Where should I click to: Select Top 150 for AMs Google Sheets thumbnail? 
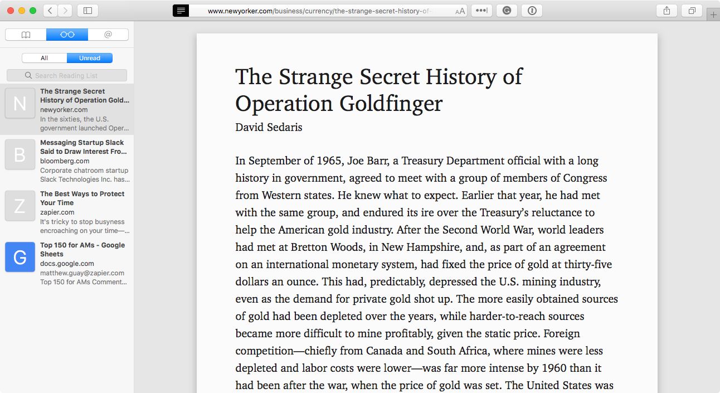[x=20, y=257]
